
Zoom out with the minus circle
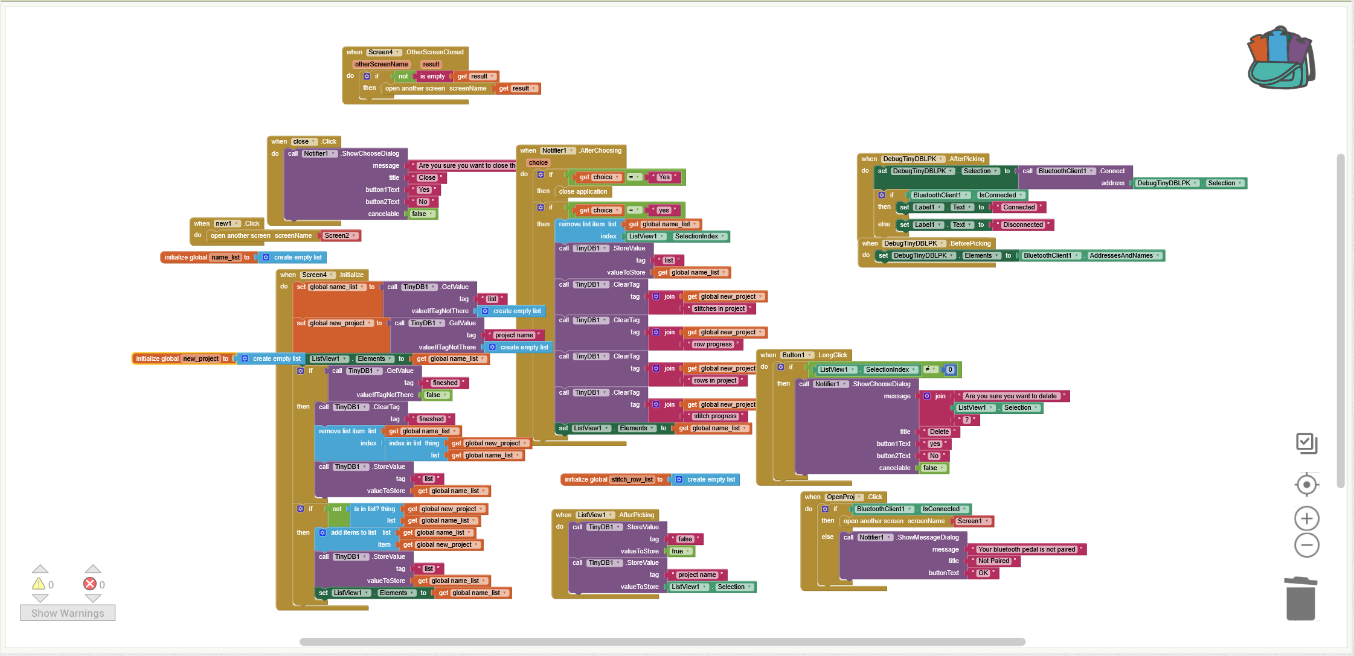point(1306,546)
